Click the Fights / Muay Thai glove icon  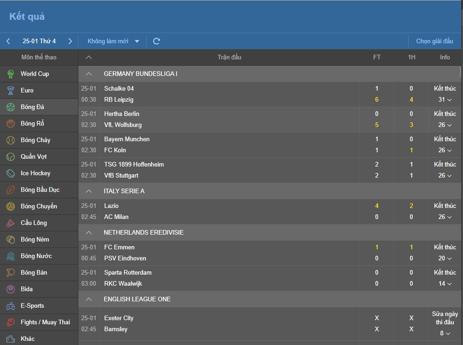[x=11, y=322]
